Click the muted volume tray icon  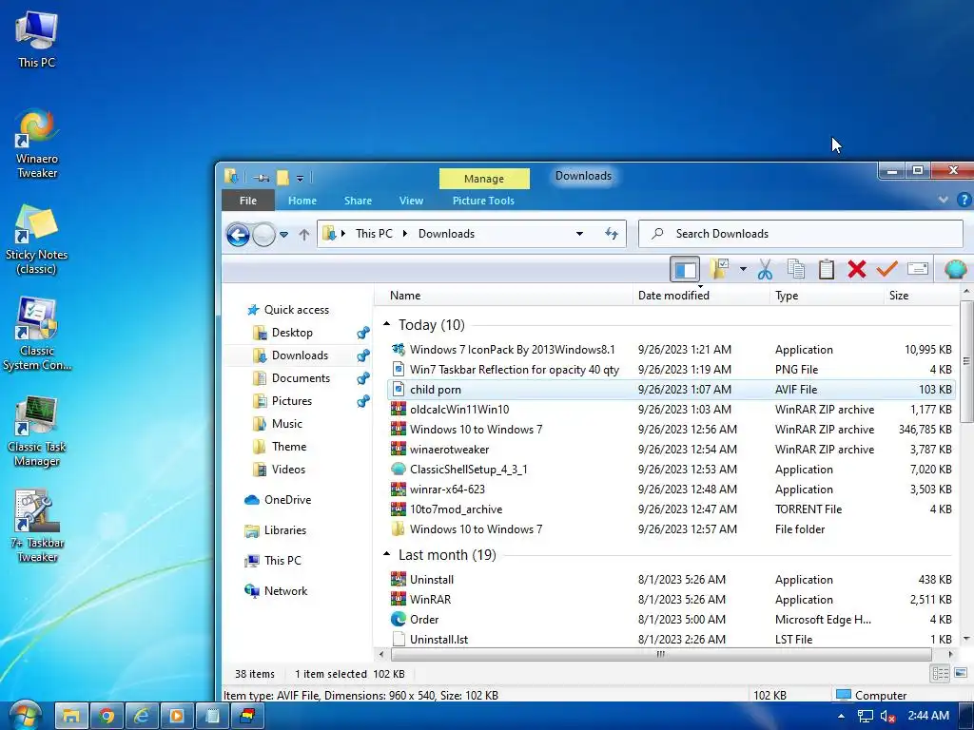[887, 716]
